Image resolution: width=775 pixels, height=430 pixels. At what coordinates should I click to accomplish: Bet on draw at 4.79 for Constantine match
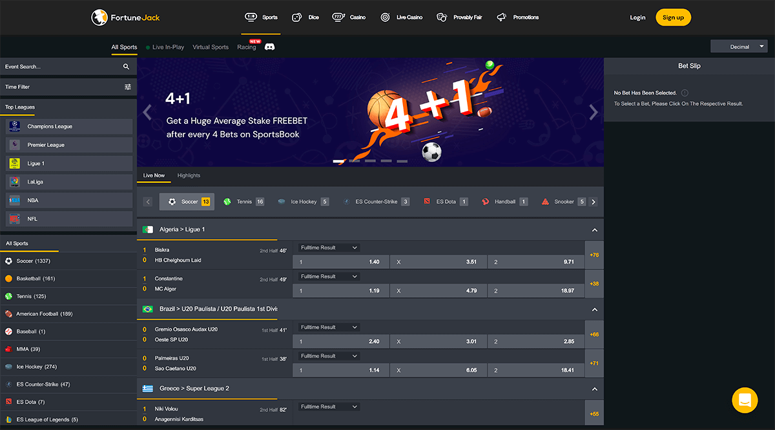[x=438, y=291]
